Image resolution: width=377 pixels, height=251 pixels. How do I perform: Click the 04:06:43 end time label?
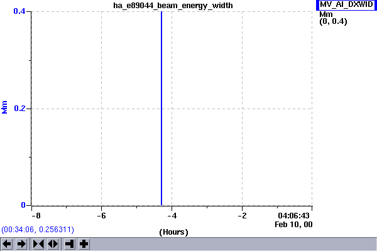tap(294, 215)
